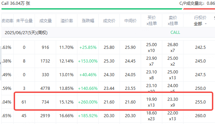Click the 溢价率 column header
Screen dimensions: 215x124
[x=67, y=20]
